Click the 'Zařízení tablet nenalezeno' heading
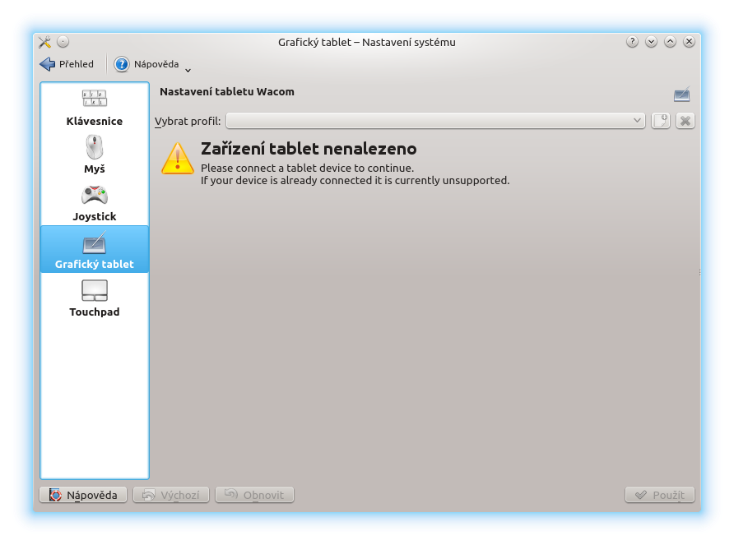Image resolution: width=734 pixels, height=545 pixels. pyautogui.click(x=309, y=149)
